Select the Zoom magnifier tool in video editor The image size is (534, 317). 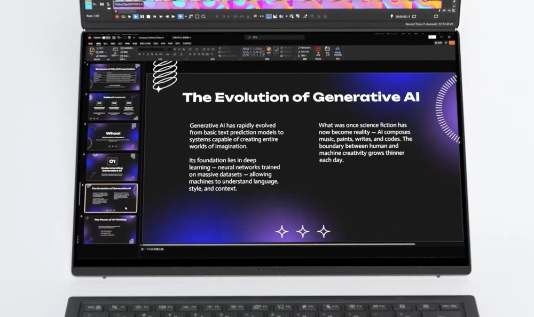pyautogui.click(x=203, y=17)
